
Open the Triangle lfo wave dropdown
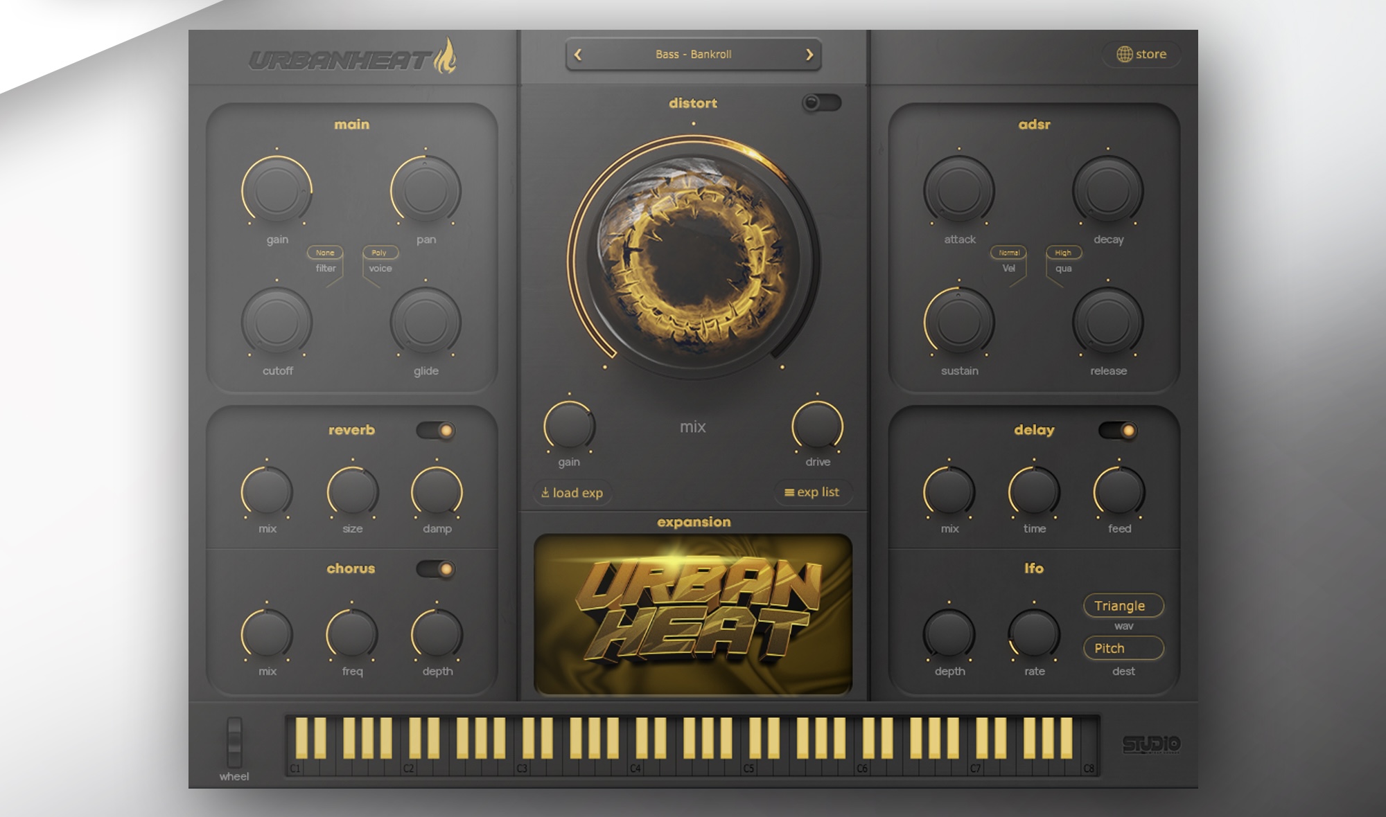1123,606
